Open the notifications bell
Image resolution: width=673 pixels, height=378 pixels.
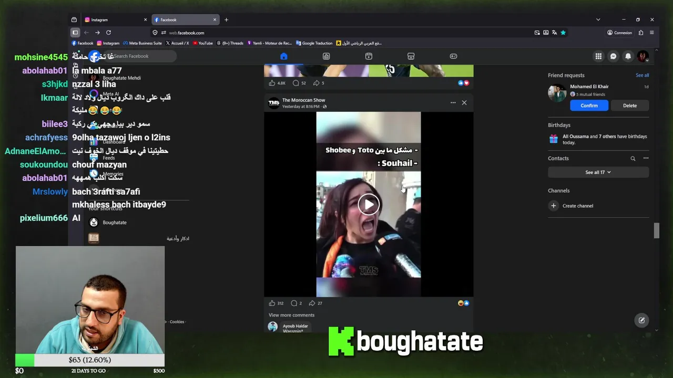tap(628, 56)
